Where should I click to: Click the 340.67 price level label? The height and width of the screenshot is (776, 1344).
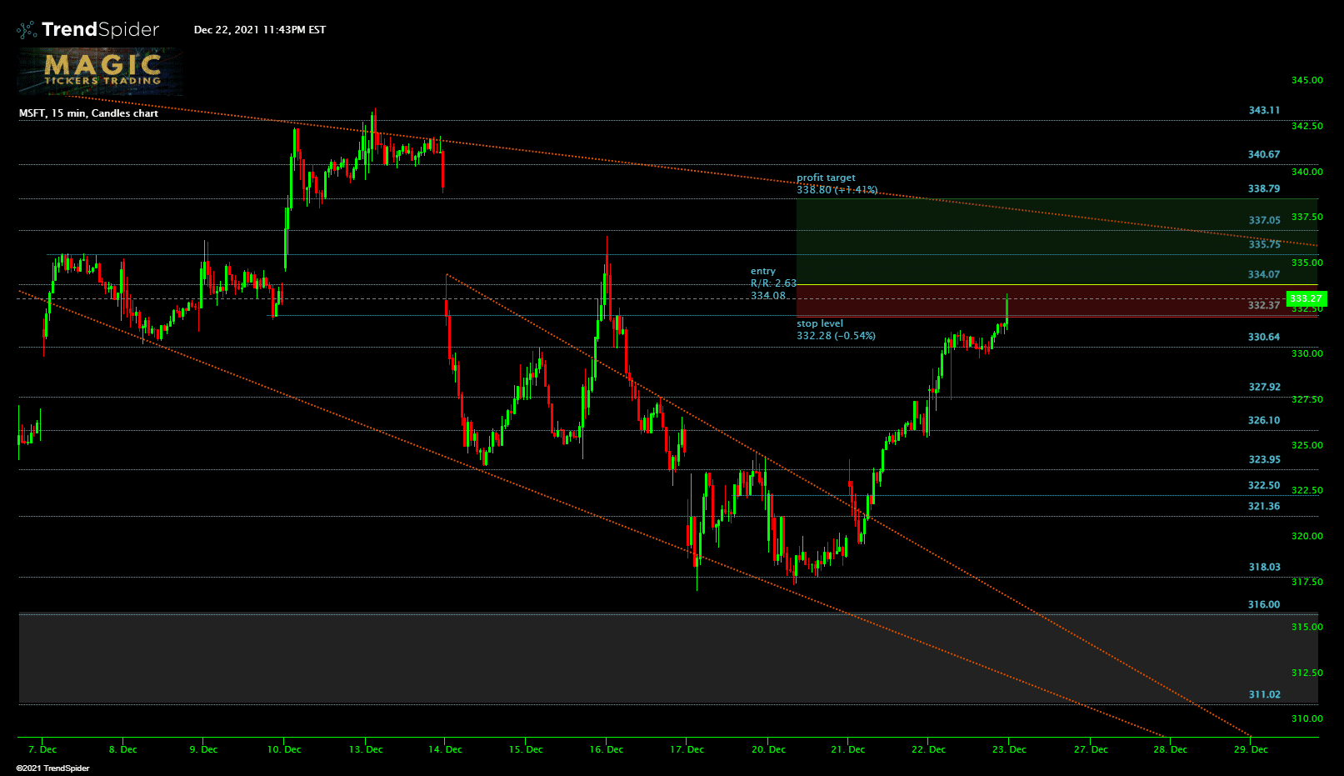(x=1264, y=154)
